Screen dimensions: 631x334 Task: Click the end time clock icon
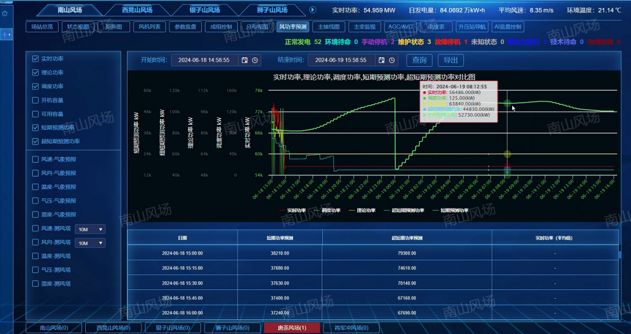pos(392,60)
